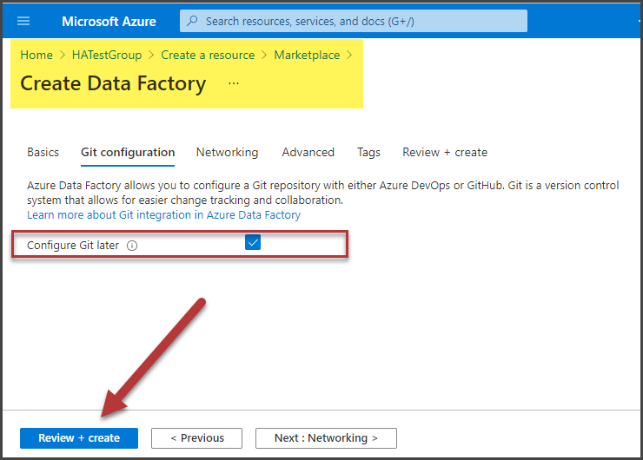Click the search magnifier icon
Image resolution: width=643 pixels, height=460 pixels.
[192, 21]
